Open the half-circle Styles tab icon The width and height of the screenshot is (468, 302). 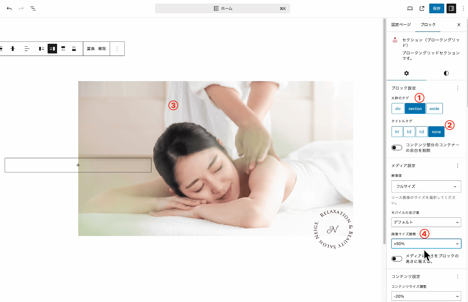(446, 73)
